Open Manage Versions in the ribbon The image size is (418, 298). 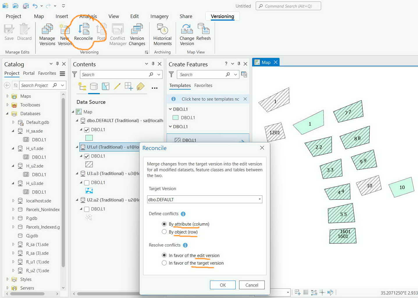click(47, 35)
